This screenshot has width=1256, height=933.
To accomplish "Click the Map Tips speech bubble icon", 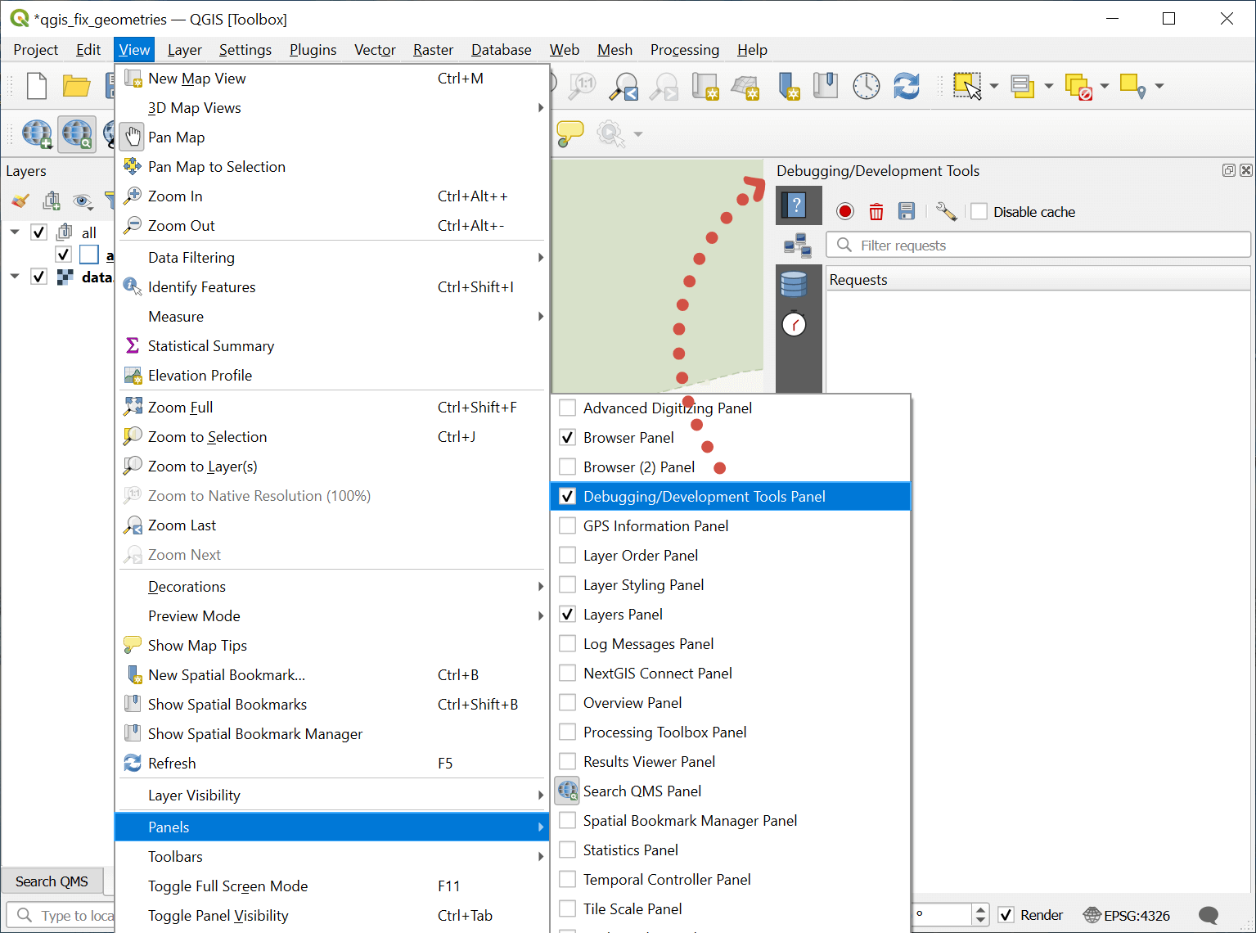I will (569, 133).
